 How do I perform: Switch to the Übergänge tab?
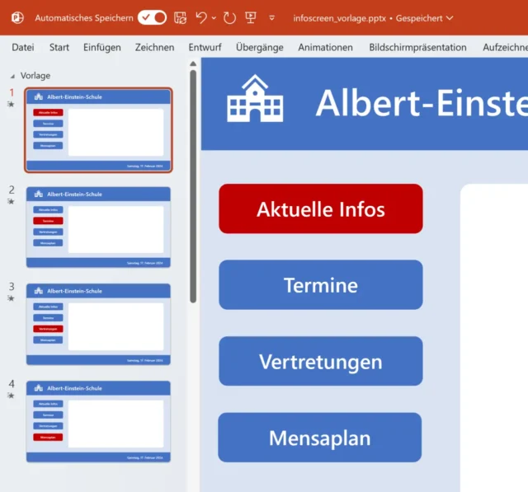point(259,47)
